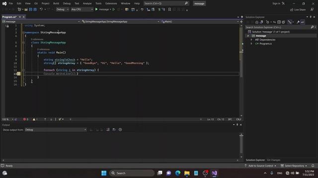Click the feedback icon beside Live Share
318x178 pixels.
[312, 9]
